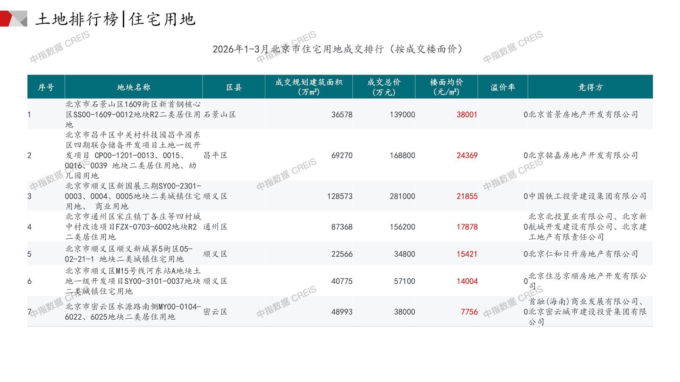Click the 溢价率 column header
Viewport: 680px width, 382px height.
[x=503, y=87]
